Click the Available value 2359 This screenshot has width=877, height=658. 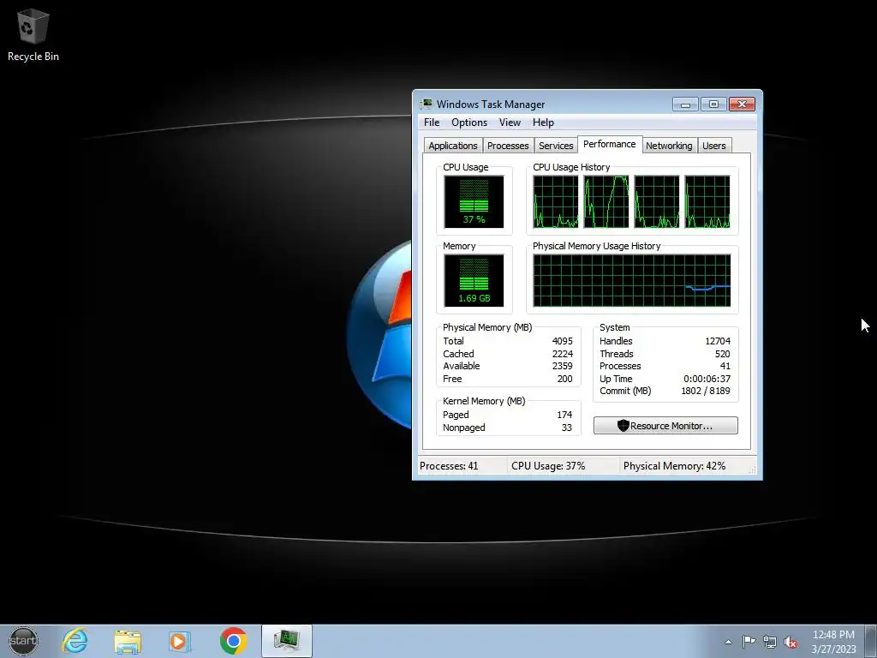[x=562, y=366]
